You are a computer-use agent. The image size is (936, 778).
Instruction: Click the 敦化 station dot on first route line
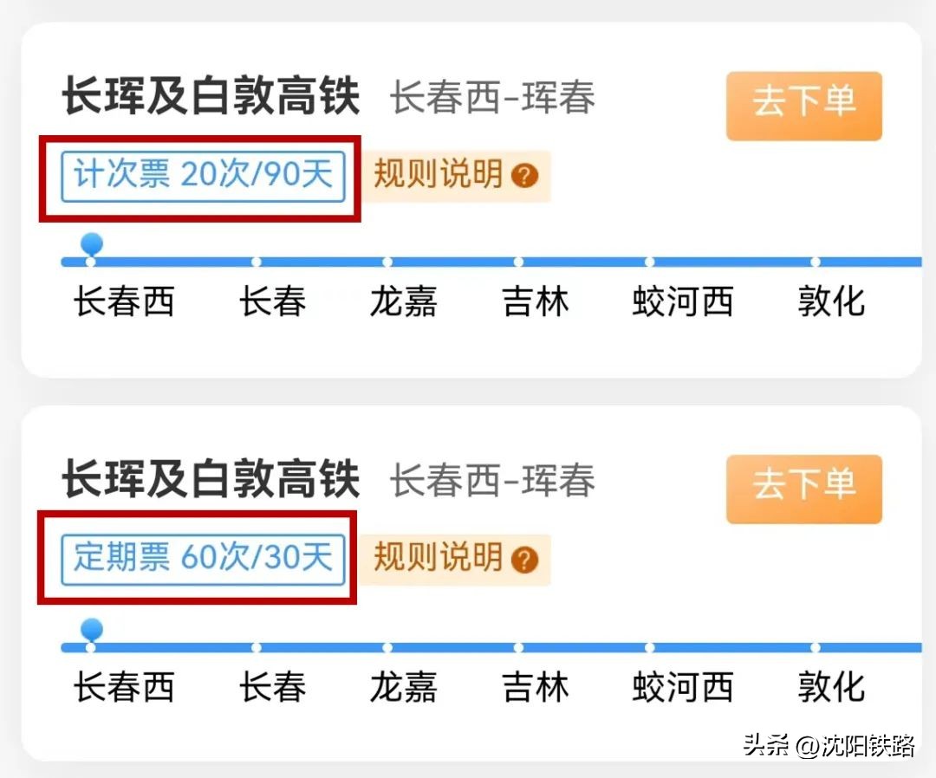(815, 261)
